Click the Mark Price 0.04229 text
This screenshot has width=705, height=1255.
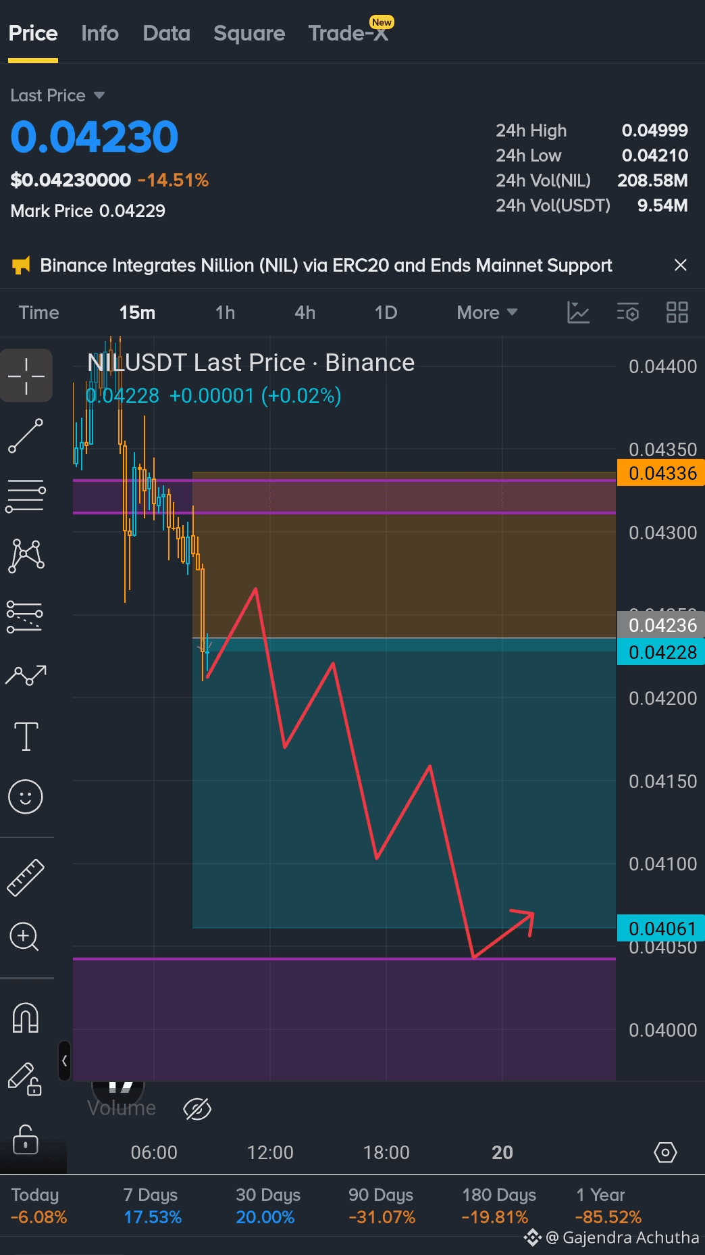(x=88, y=211)
